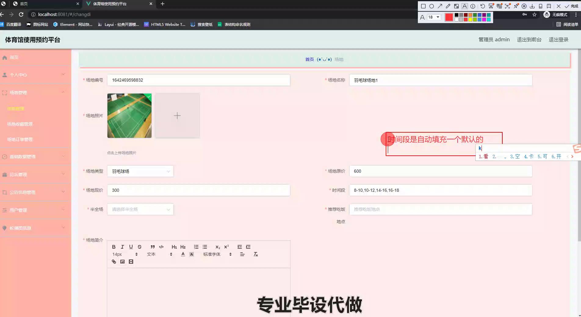Toggle underline formatting in the editor
The height and width of the screenshot is (317, 581).
point(131,247)
